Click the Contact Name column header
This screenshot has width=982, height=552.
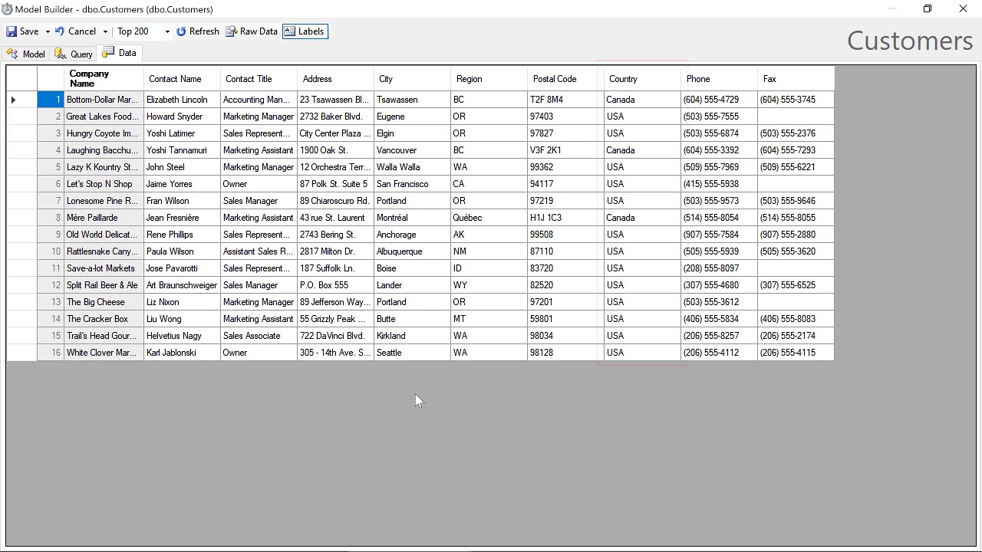tap(182, 78)
